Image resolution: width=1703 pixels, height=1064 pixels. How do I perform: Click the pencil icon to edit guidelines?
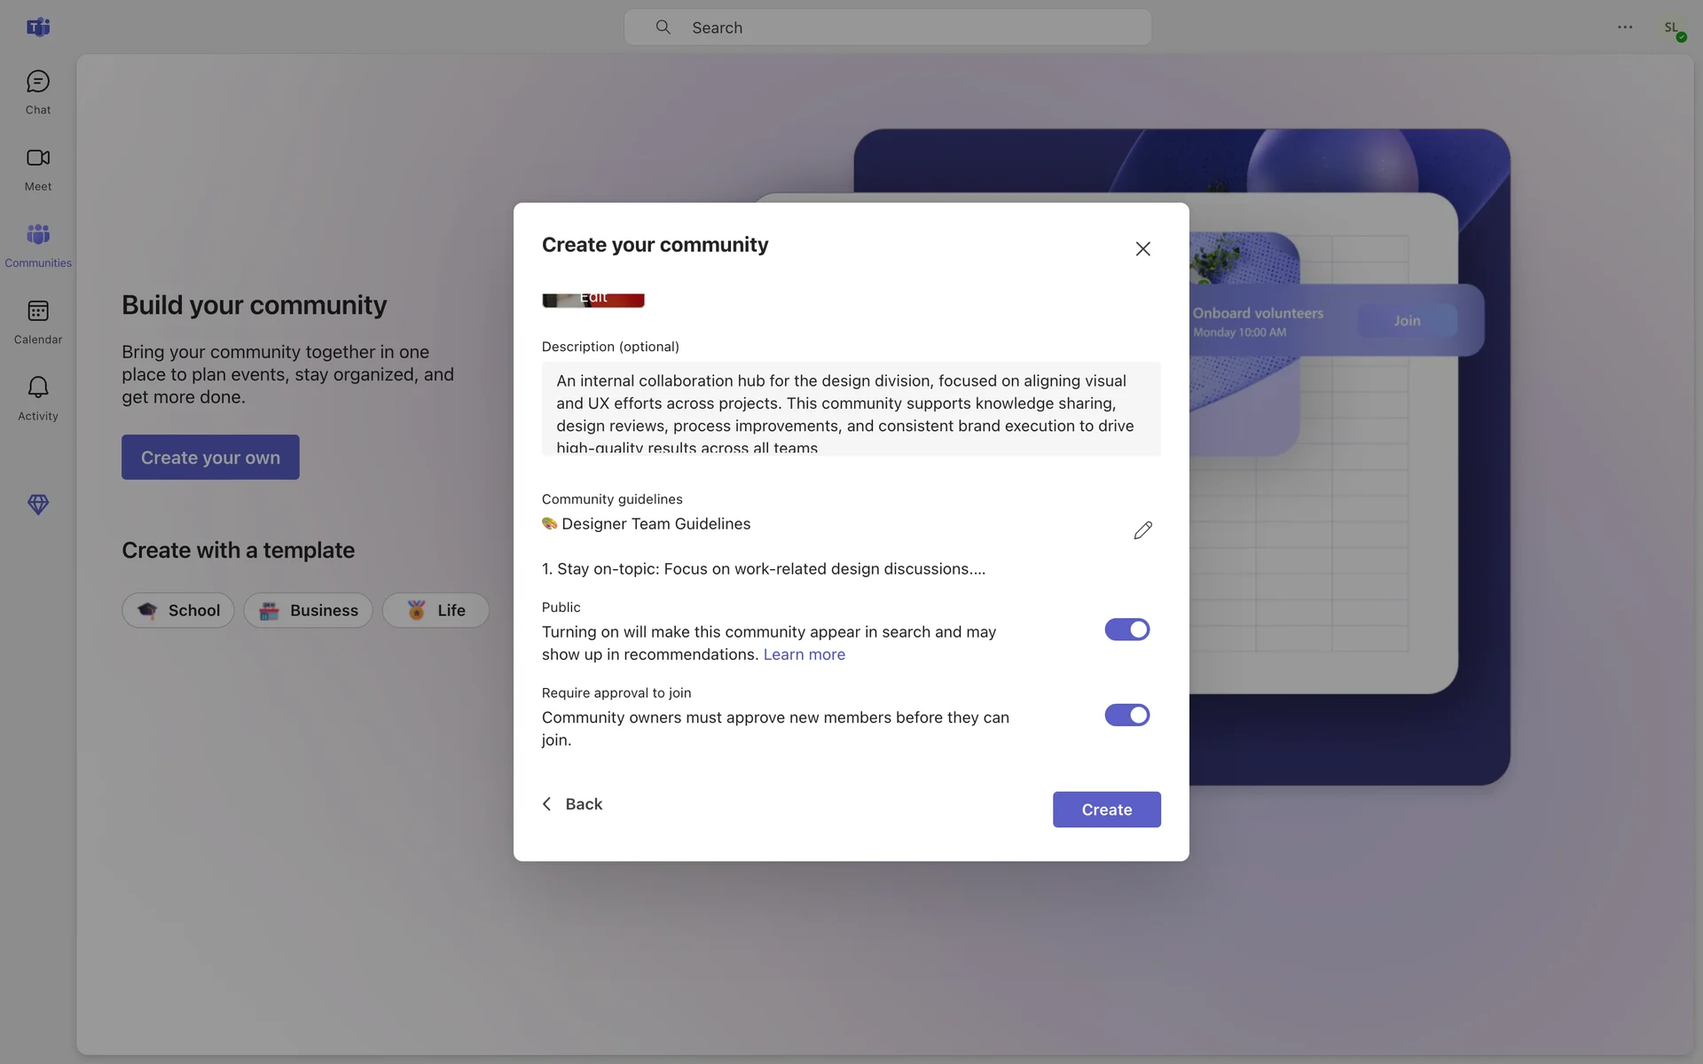[x=1142, y=530]
